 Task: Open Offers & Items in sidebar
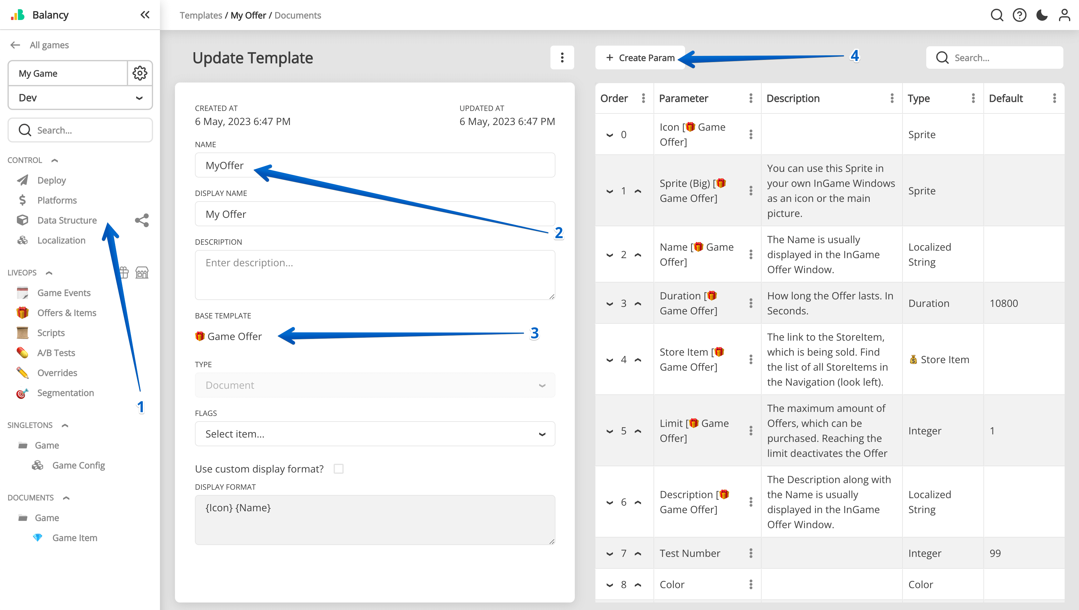click(x=67, y=313)
